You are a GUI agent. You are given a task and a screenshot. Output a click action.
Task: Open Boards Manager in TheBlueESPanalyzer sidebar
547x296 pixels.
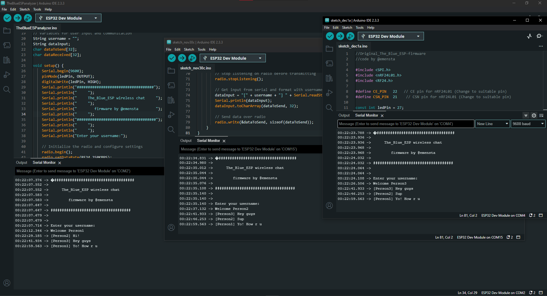click(x=7, y=45)
